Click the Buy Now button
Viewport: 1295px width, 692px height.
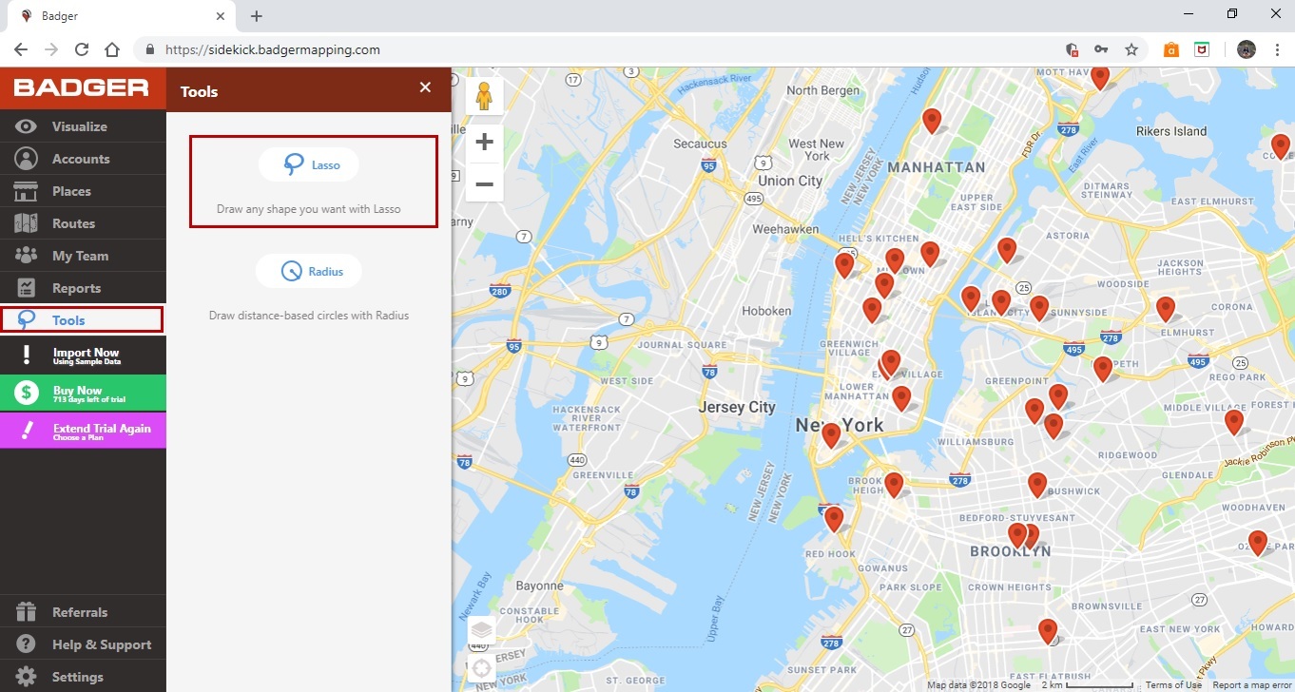tap(83, 393)
